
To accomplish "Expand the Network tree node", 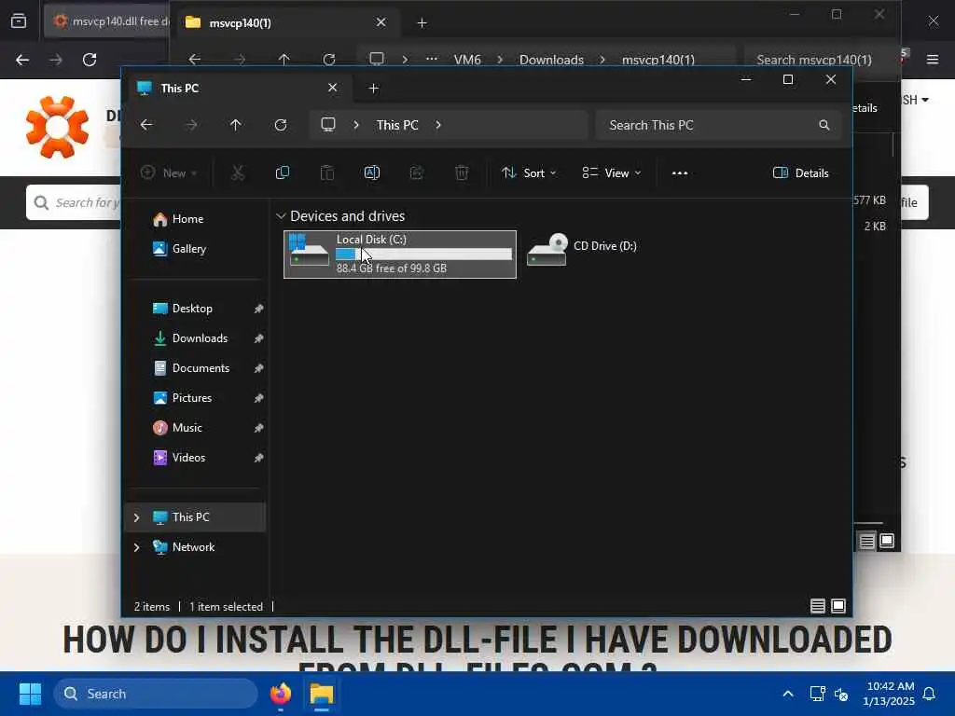I will 136,546.
